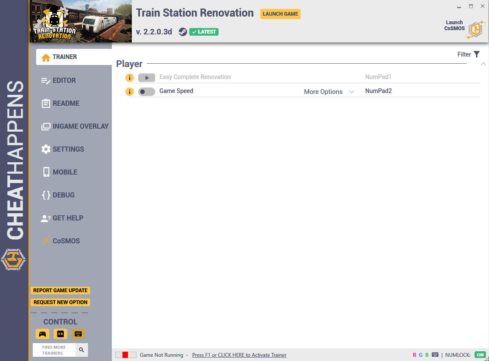Click the keyboard icon in status bar
The width and height of the screenshot is (489, 361).
(x=435, y=355)
